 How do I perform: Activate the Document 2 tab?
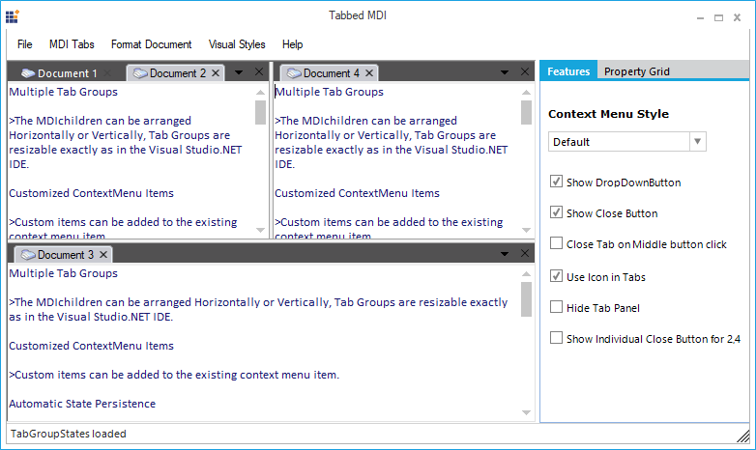[176, 73]
